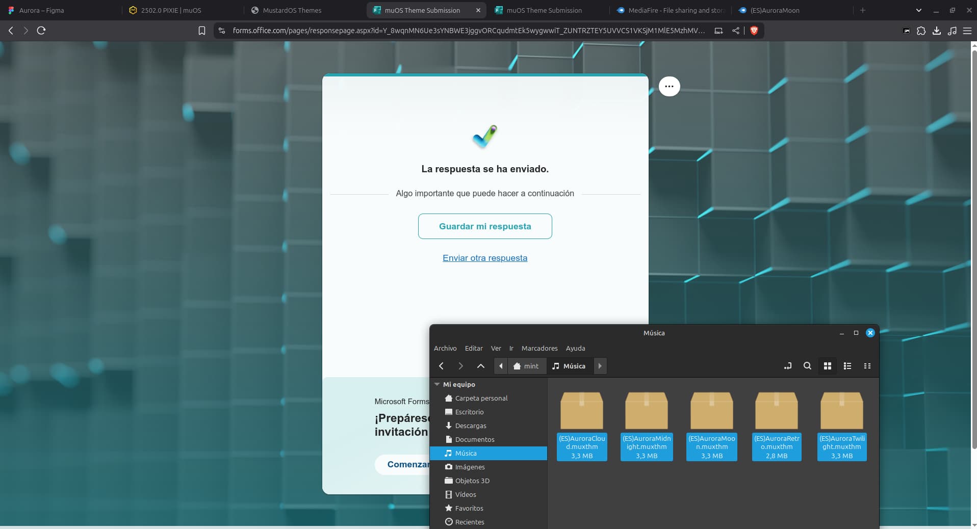The image size is (977, 529).
Task: Toggle the location entry path button
Action: click(x=788, y=366)
